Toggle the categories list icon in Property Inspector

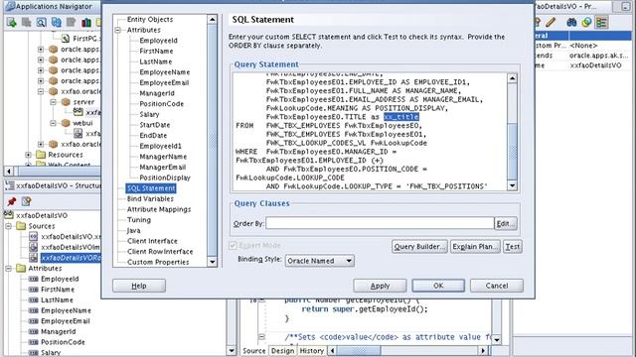[601, 22]
